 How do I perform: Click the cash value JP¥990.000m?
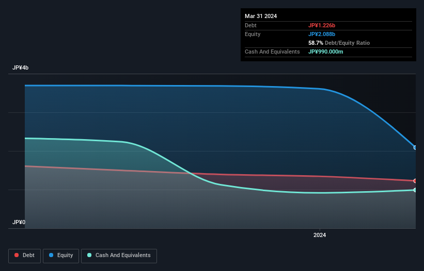[325, 52]
